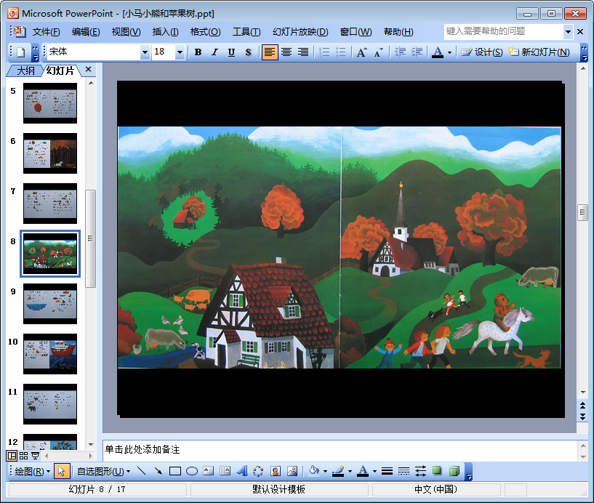
Task: Switch to Slide Sorter view icon
Action: tap(23, 456)
